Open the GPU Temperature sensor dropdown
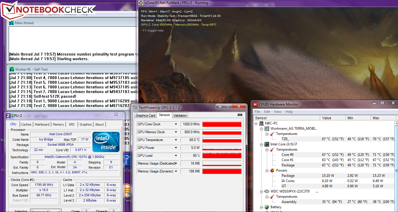The width and height of the screenshot is (398, 212). 176,140
